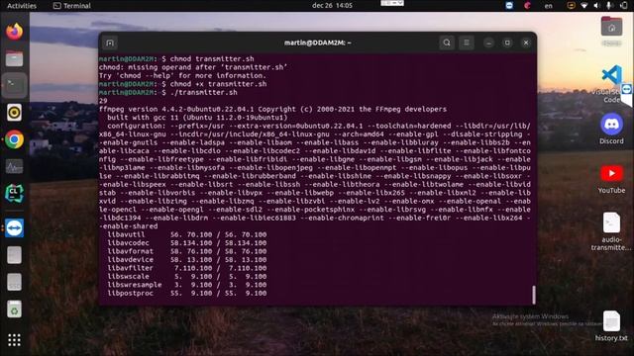Launch Rhythmbox music player
The image size is (634, 356).
click(x=15, y=113)
